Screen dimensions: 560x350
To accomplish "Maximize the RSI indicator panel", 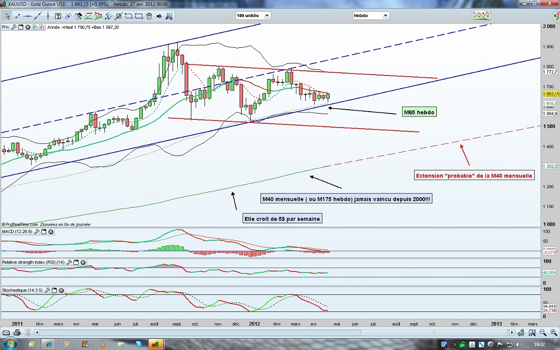I will 76,262.
